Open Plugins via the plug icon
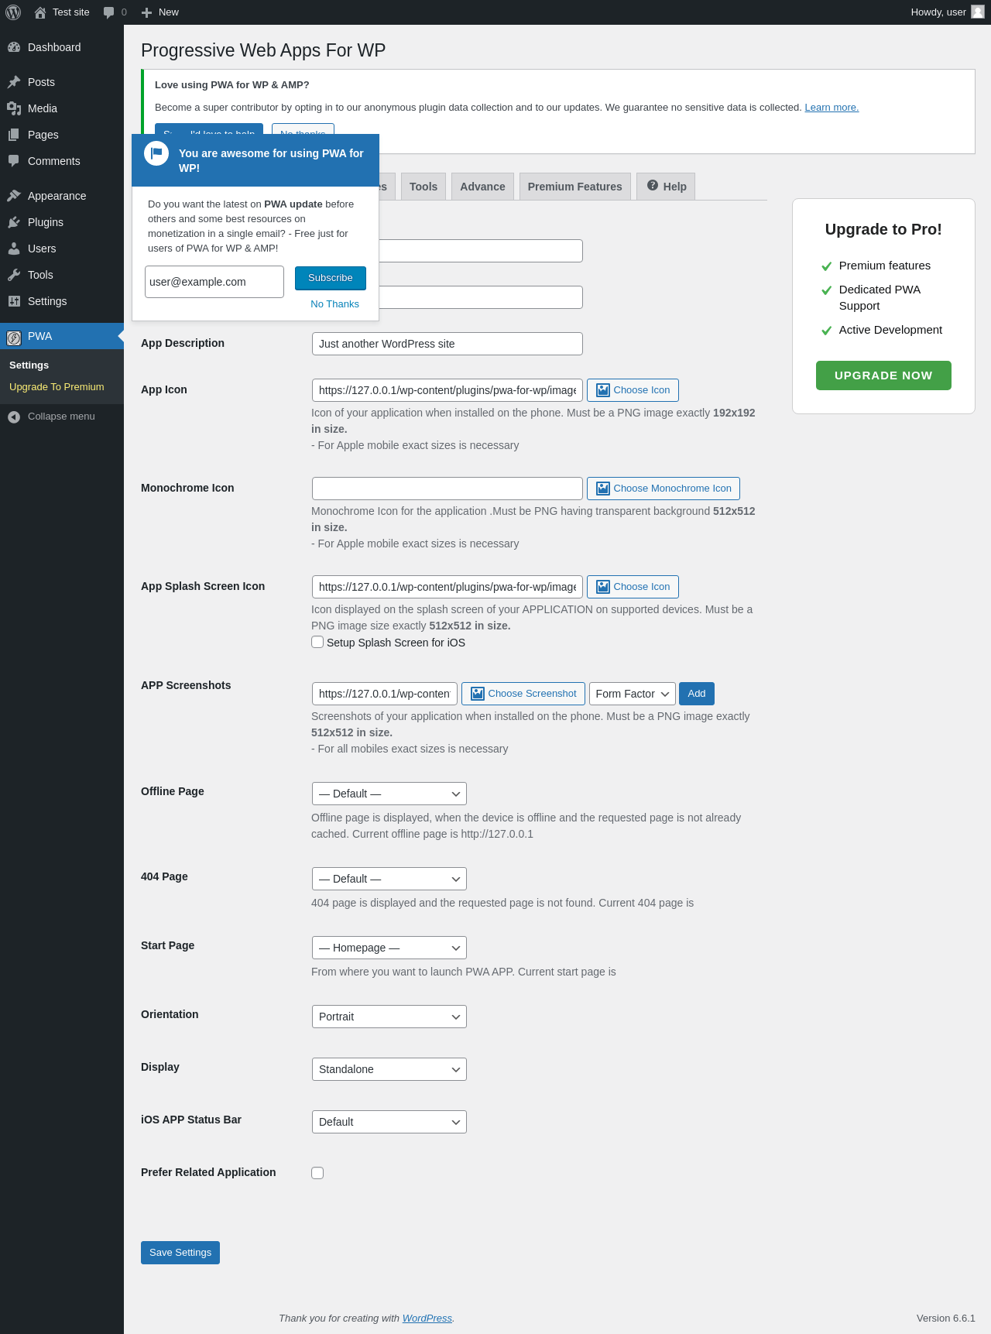 (14, 222)
